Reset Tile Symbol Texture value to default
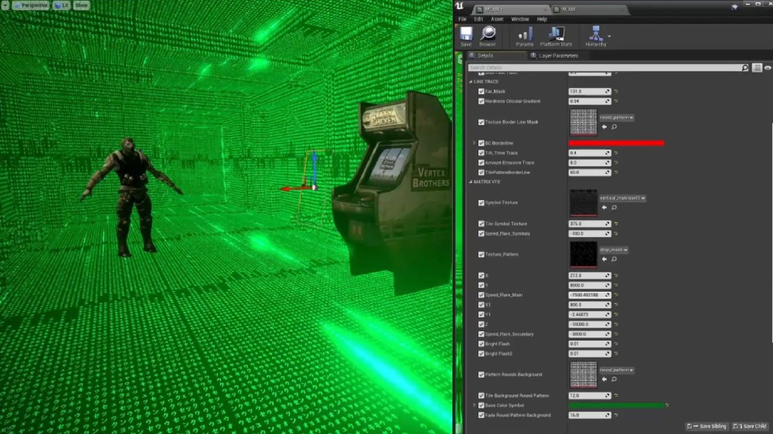Screen dimensions: 773x434 616,224
